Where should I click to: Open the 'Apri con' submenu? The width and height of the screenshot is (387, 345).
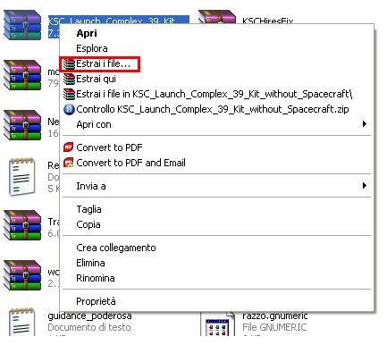coord(216,124)
